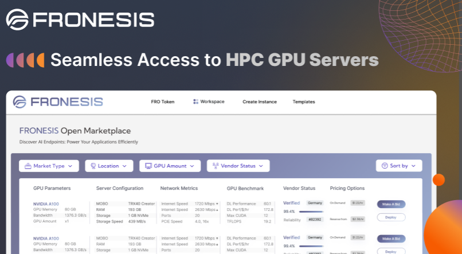Viewport: 462px width, 254px height.
Task: Open the Templates menu item
Action: pyautogui.click(x=304, y=101)
